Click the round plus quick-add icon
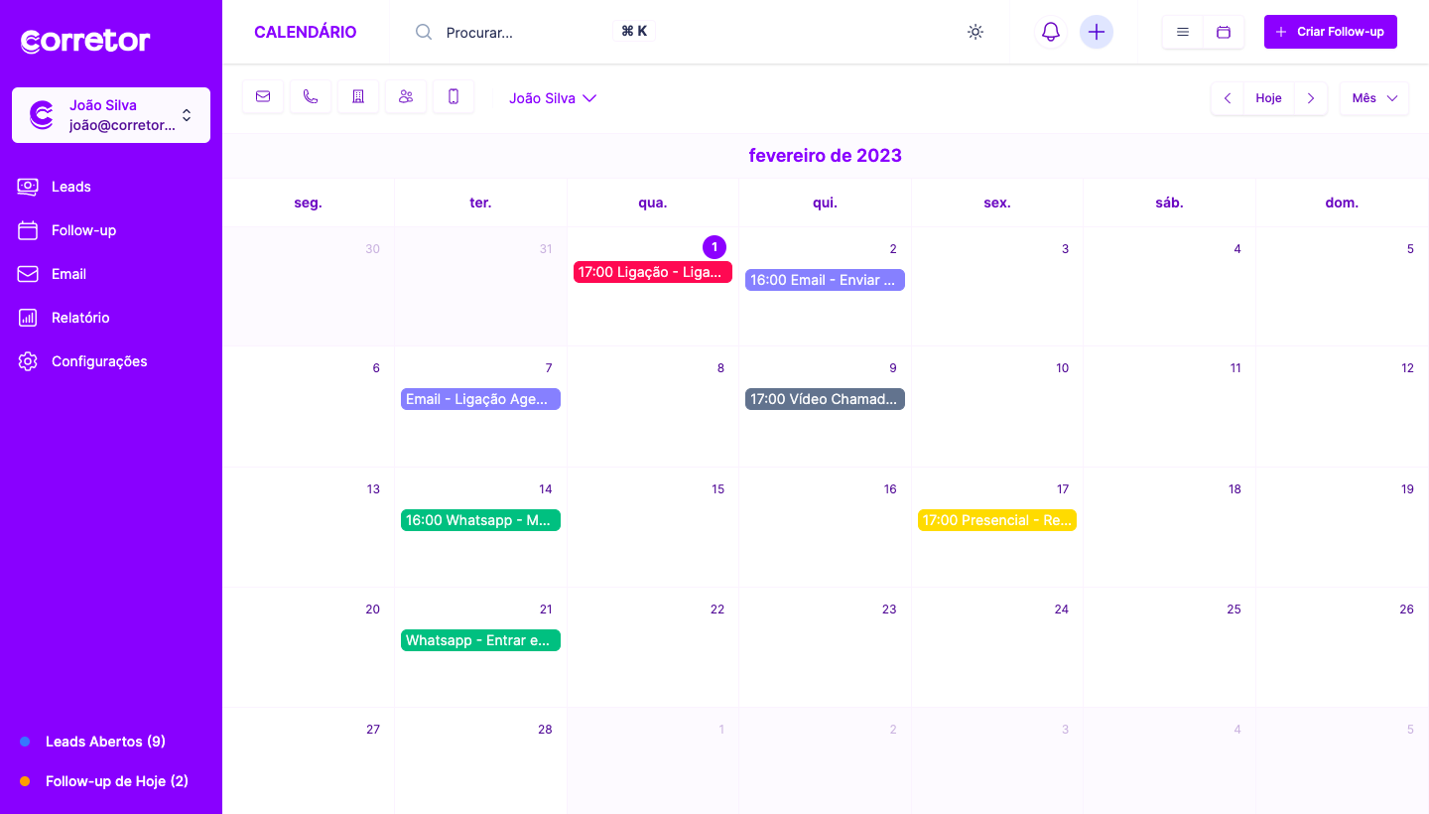 [1097, 32]
